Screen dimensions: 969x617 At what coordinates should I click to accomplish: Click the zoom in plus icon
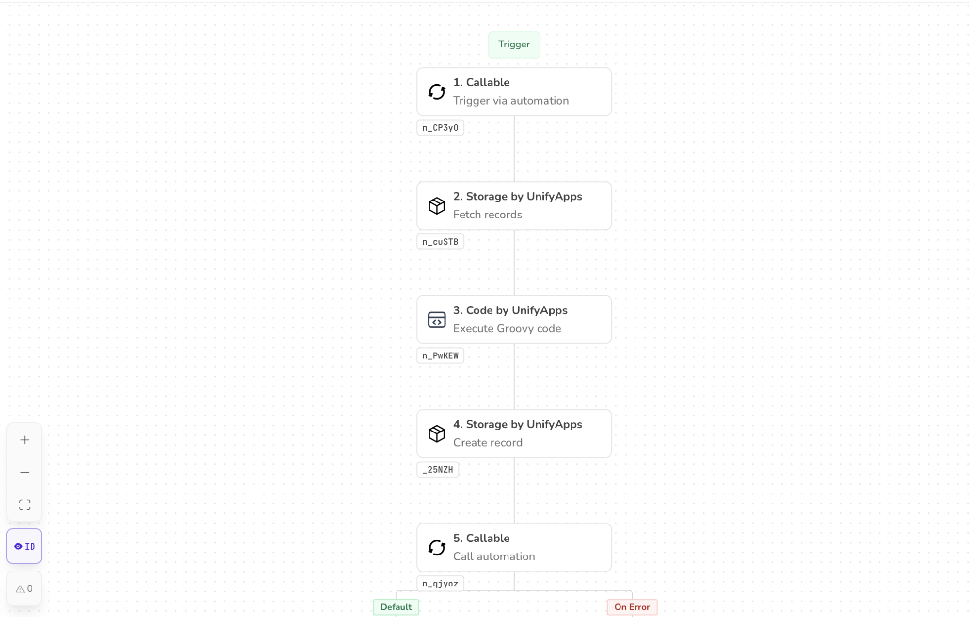click(x=25, y=440)
